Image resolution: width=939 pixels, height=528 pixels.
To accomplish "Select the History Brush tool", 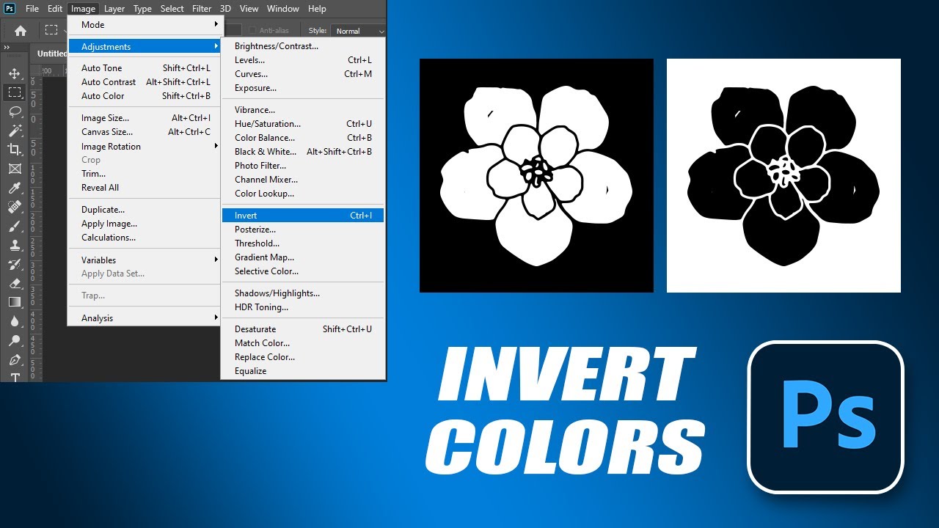I will click(x=14, y=264).
